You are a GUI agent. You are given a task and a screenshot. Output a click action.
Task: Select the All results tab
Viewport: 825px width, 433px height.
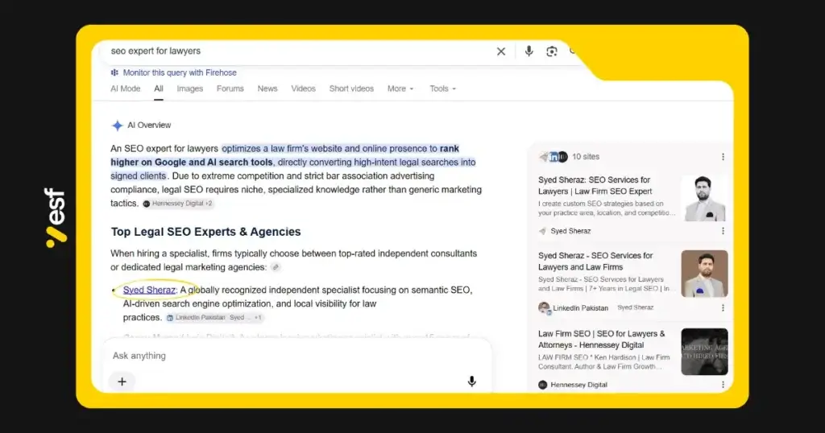click(x=159, y=89)
